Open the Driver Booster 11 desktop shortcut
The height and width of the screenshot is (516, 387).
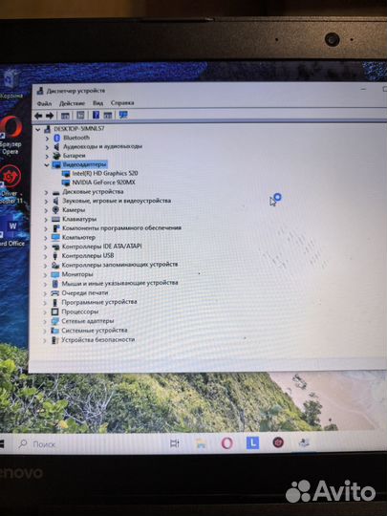pyautogui.click(x=11, y=184)
